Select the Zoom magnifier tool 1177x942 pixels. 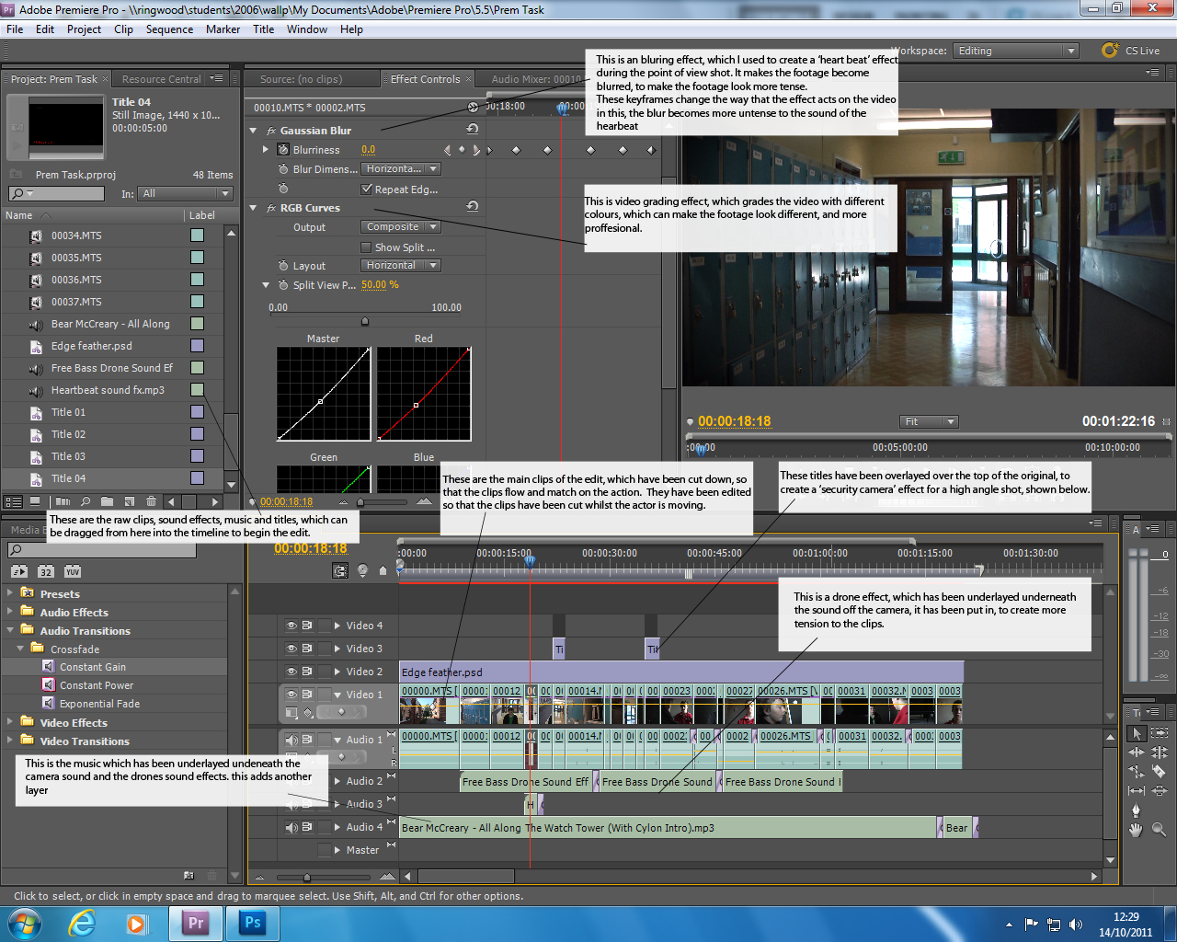click(x=1160, y=829)
